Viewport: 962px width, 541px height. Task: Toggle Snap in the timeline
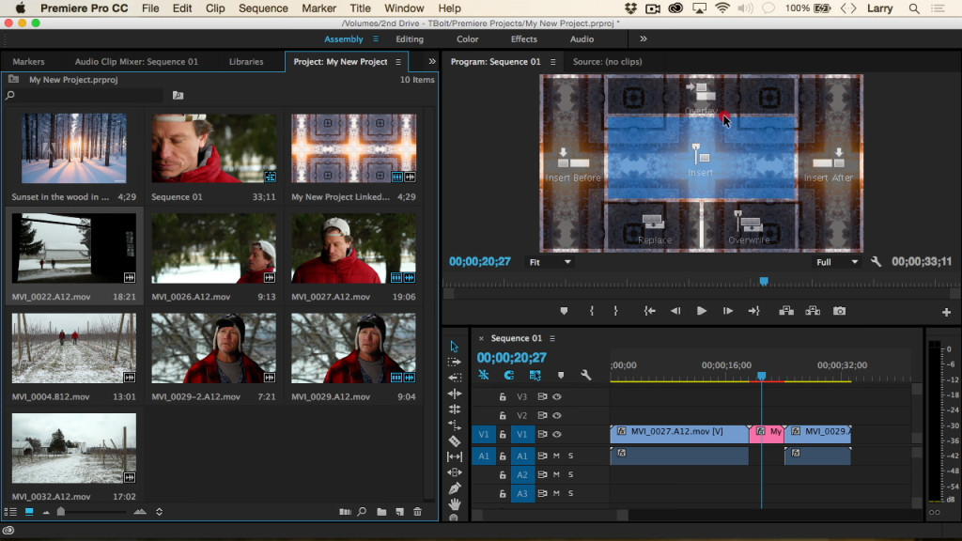tap(508, 375)
